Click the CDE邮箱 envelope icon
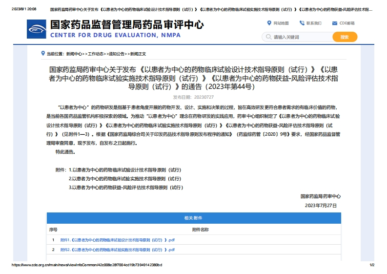This screenshot has height=274, width=387. (x=334, y=23)
